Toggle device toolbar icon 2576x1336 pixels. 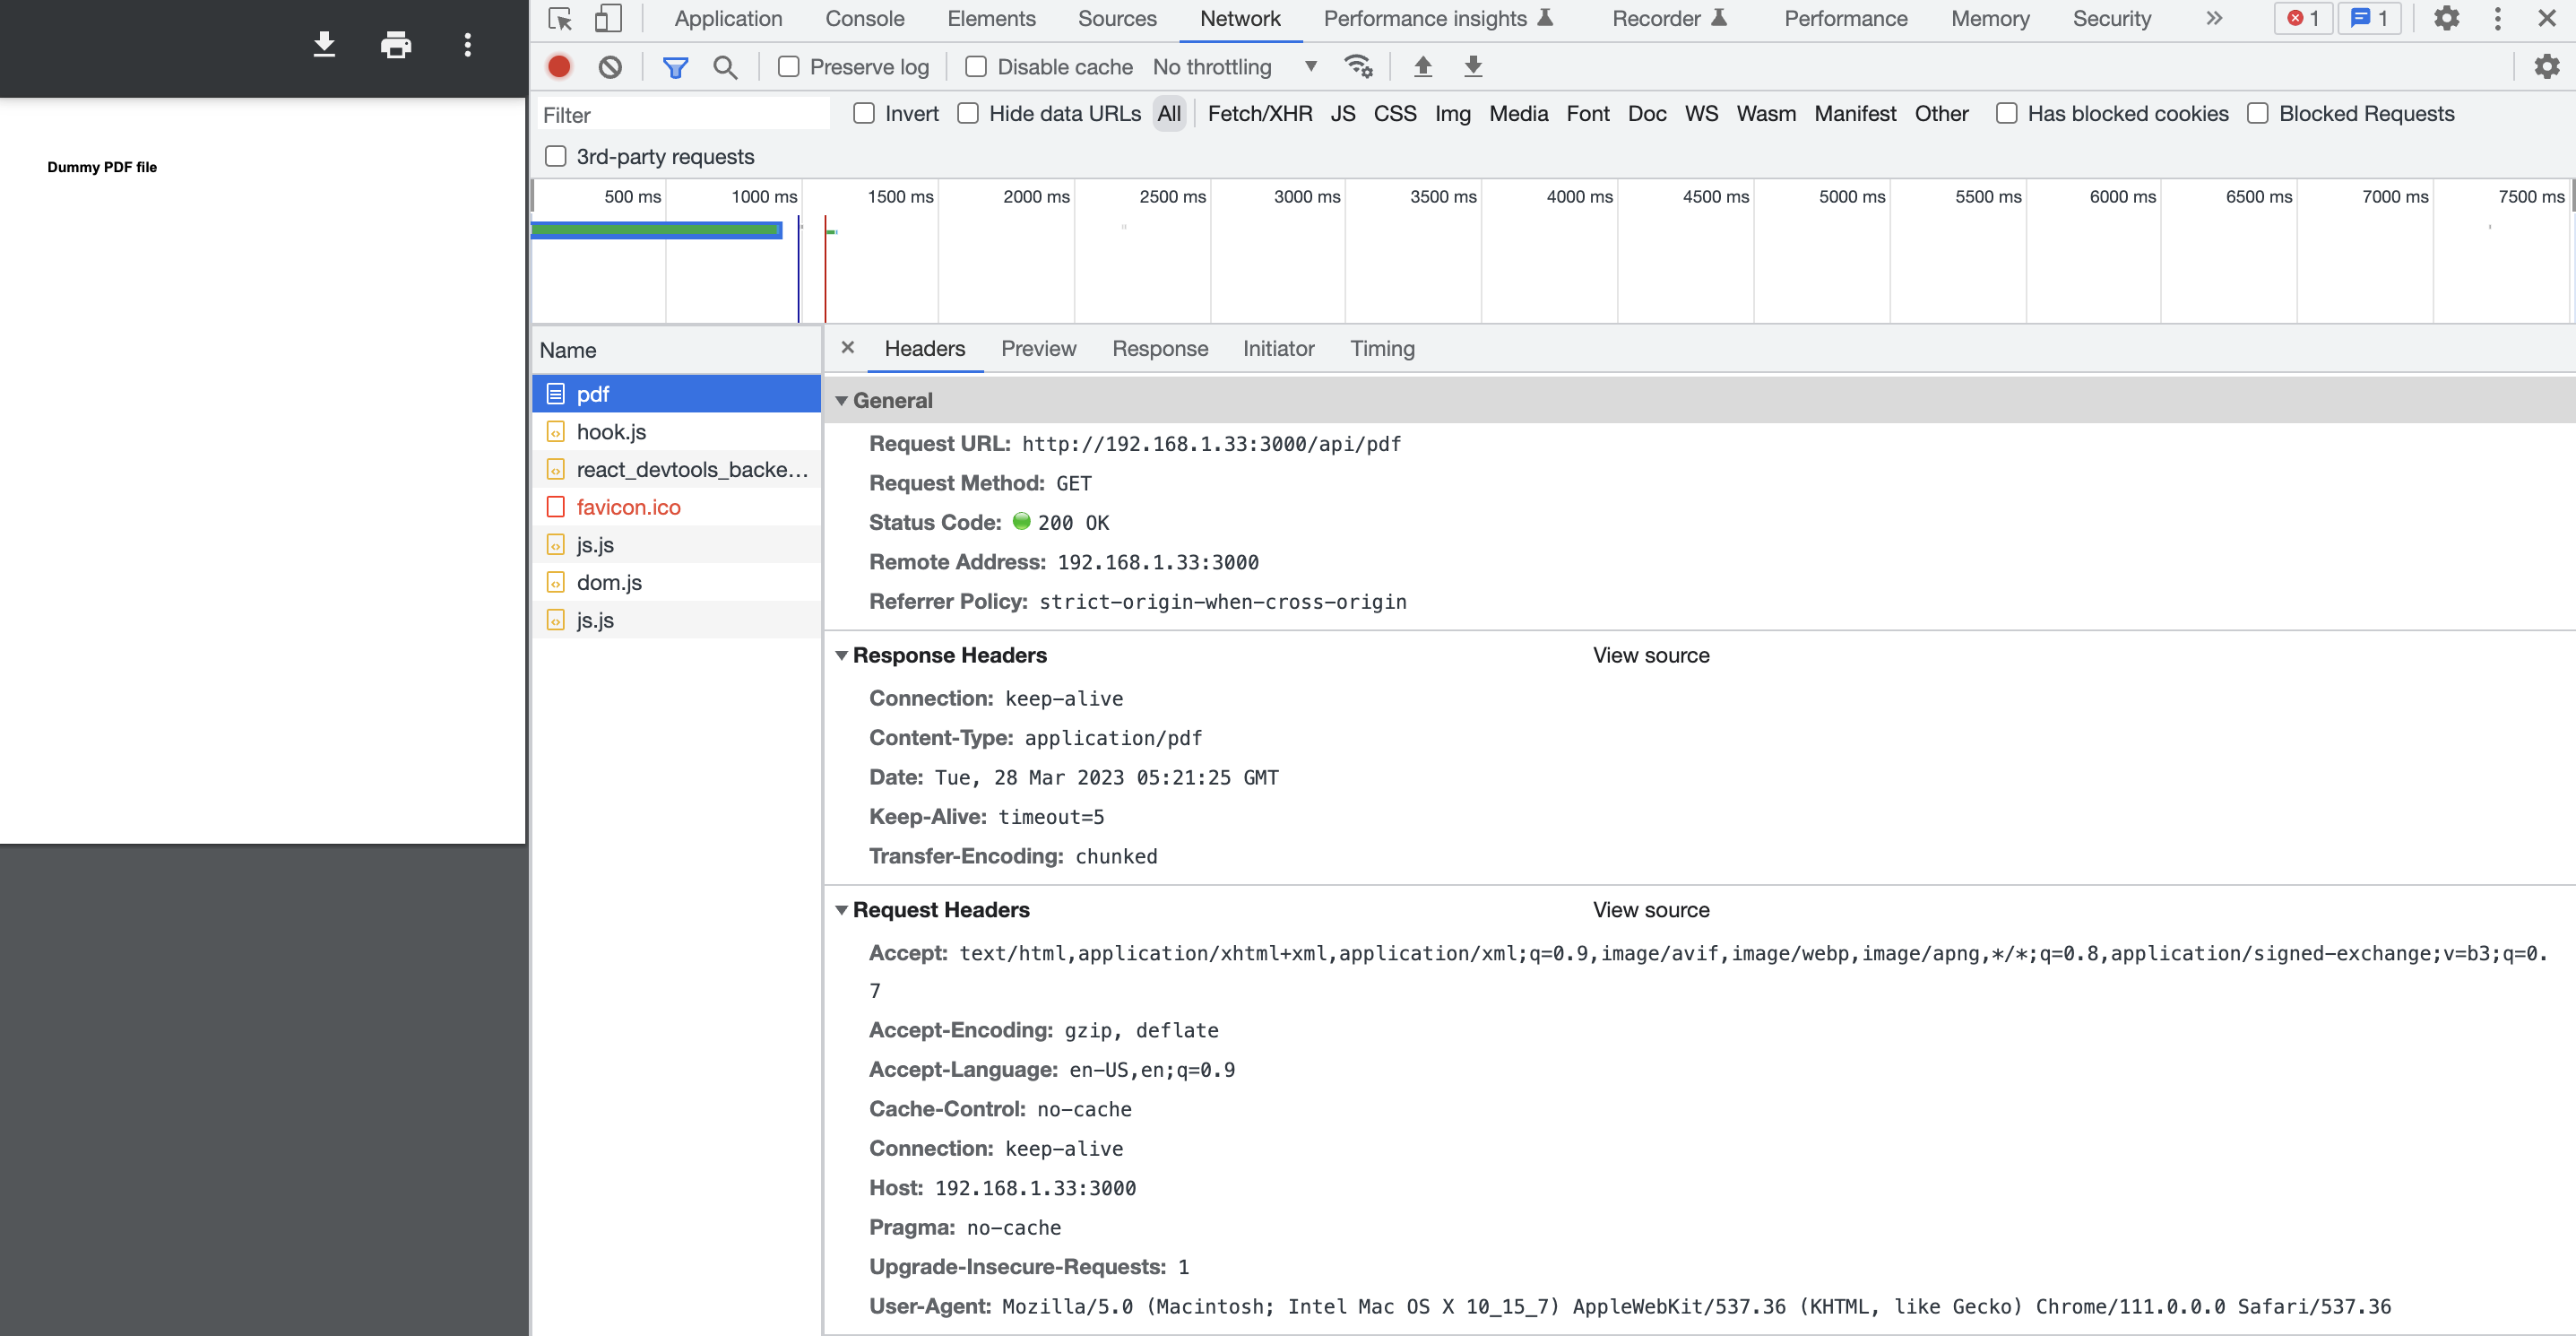point(607,19)
